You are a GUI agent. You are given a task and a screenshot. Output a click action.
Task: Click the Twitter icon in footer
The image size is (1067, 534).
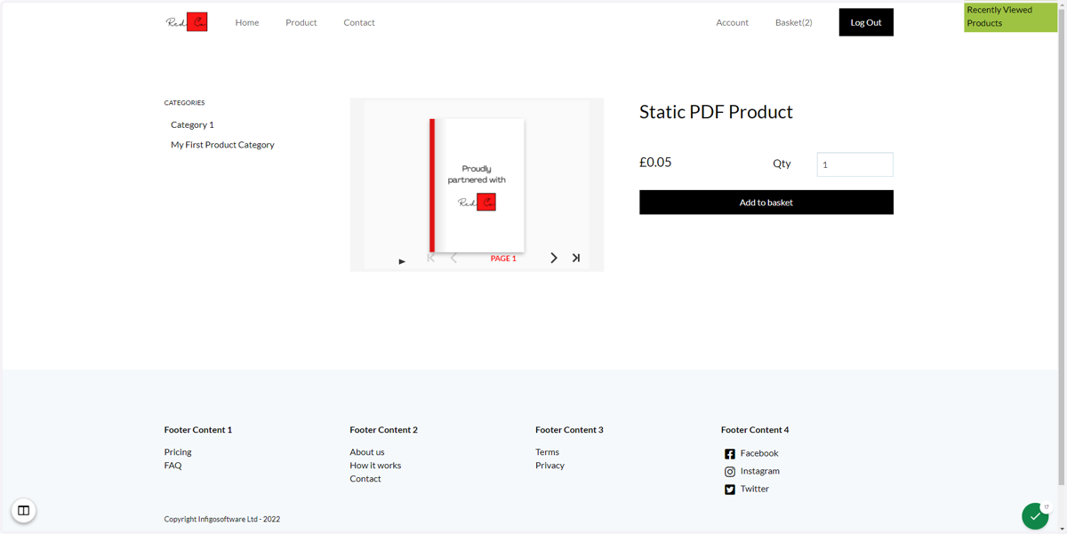pos(730,490)
